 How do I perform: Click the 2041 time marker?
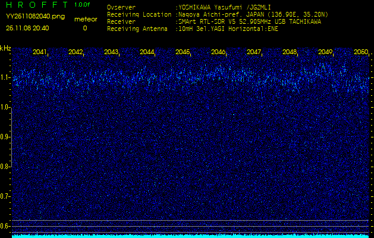point(40,52)
